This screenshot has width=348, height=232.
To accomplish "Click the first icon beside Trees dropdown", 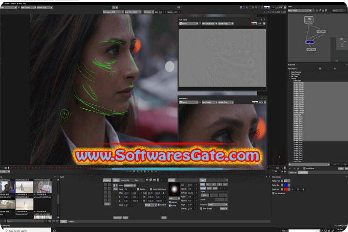I will (313, 11).
